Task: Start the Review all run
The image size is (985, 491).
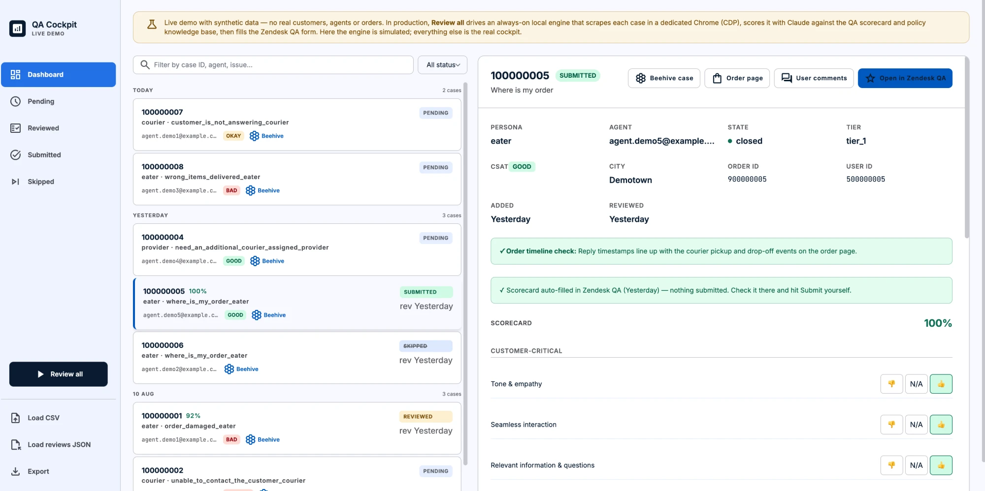Action: tap(58, 374)
